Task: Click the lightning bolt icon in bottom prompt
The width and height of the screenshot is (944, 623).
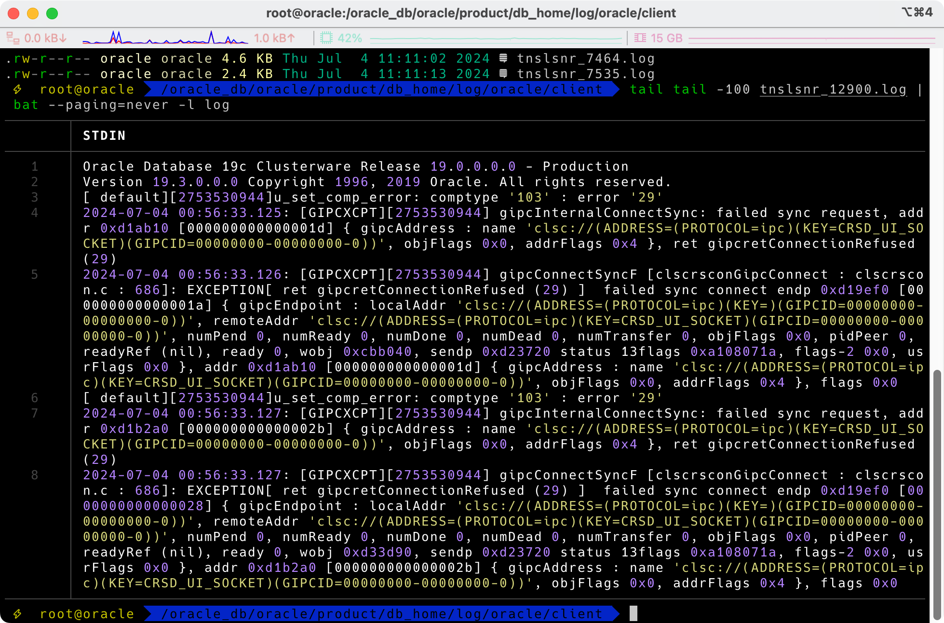Action: (x=17, y=614)
